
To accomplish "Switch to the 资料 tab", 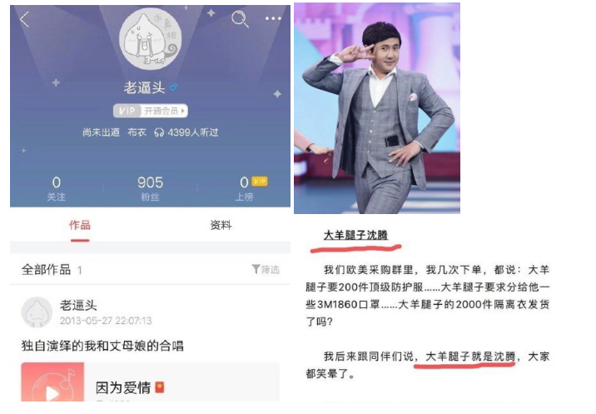I will tap(221, 225).
